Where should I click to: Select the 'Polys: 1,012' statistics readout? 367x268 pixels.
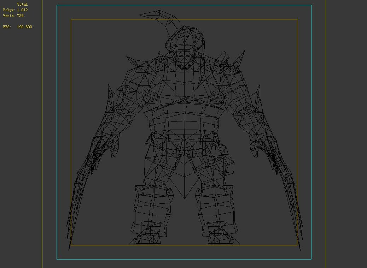pyautogui.click(x=16, y=10)
